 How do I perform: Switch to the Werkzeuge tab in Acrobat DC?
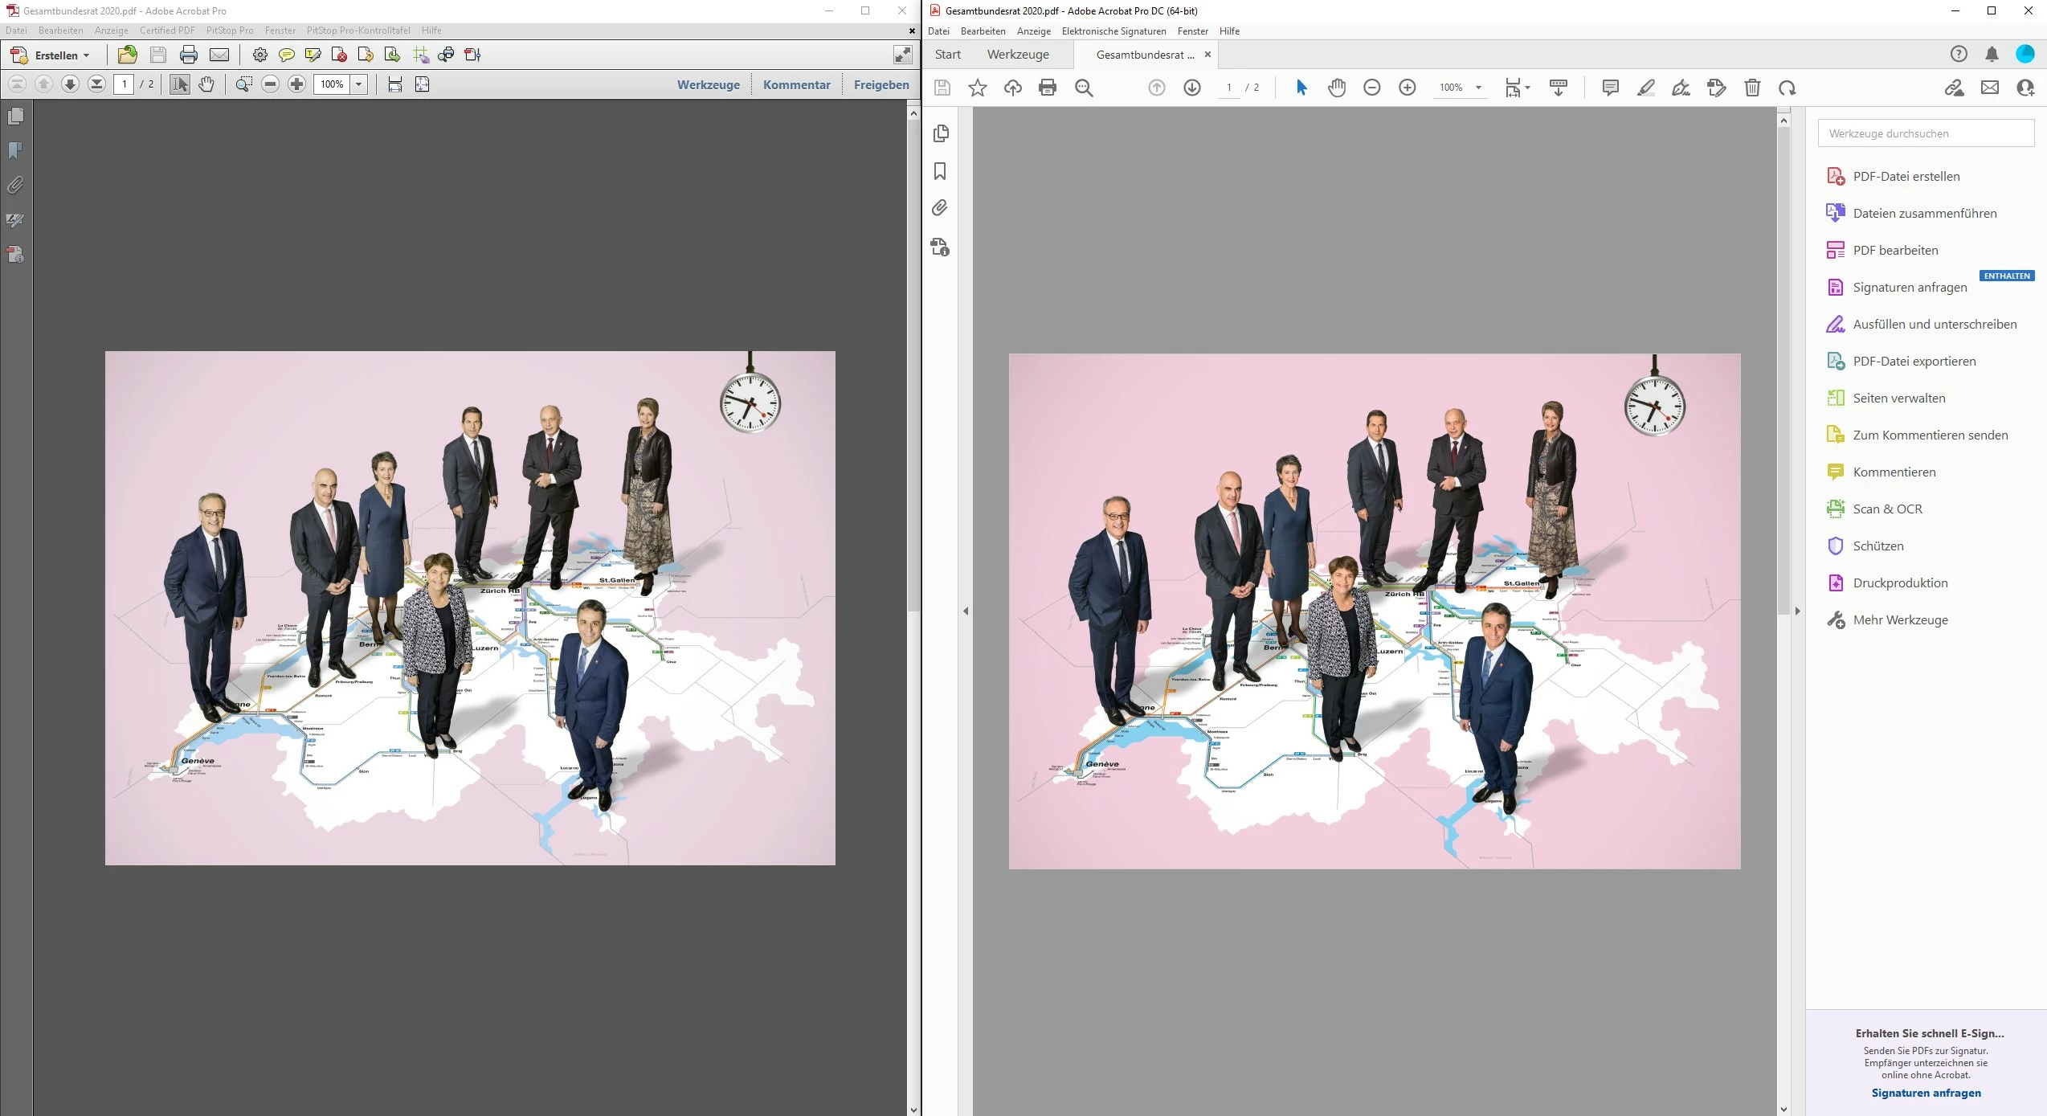point(1017,55)
